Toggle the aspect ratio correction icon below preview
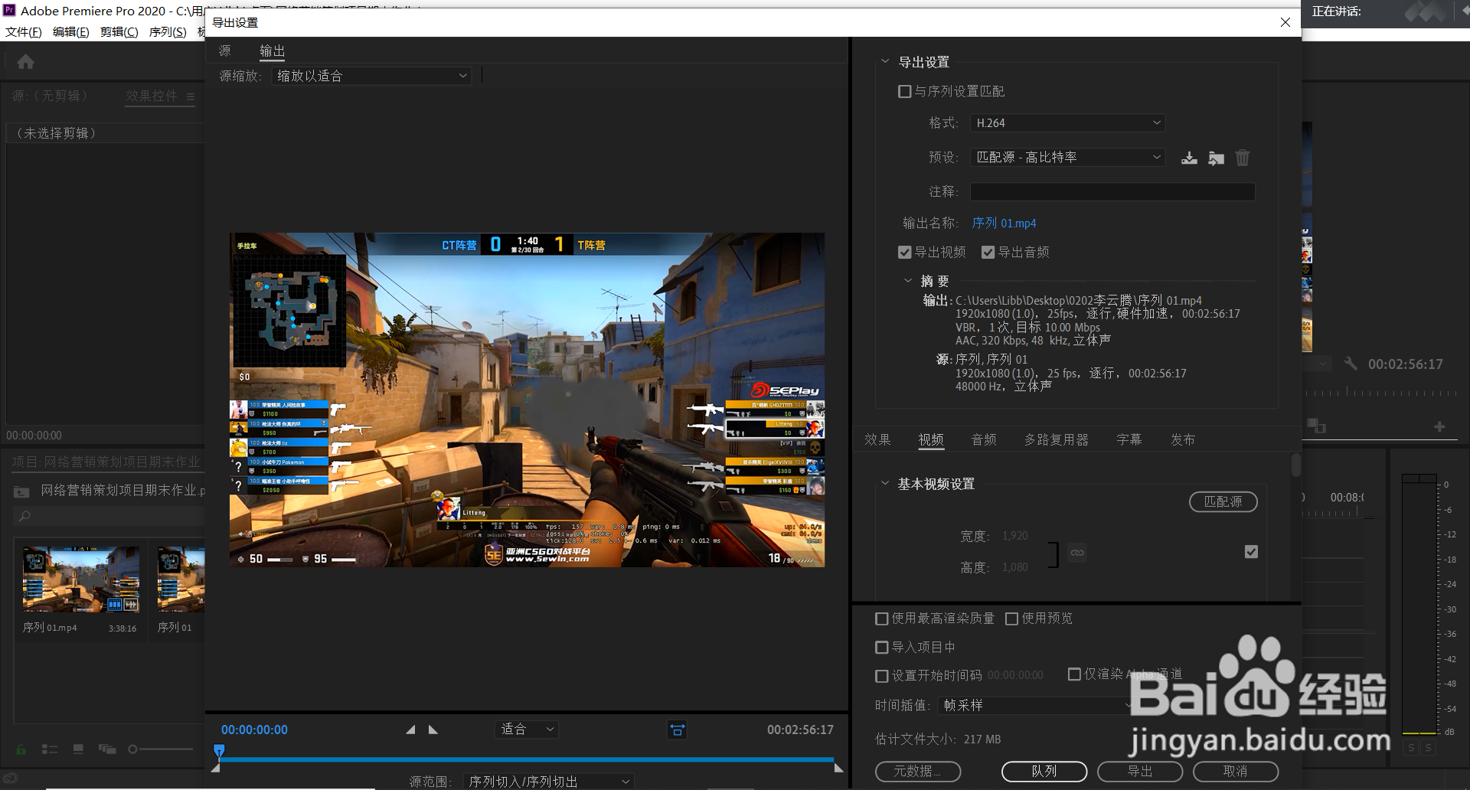 pyautogui.click(x=678, y=730)
